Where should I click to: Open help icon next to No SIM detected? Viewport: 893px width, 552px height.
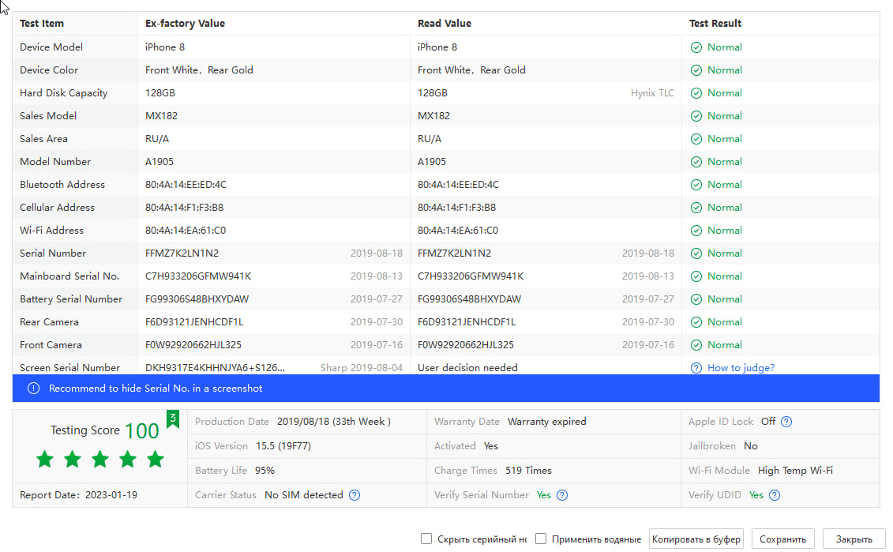pos(355,495)
